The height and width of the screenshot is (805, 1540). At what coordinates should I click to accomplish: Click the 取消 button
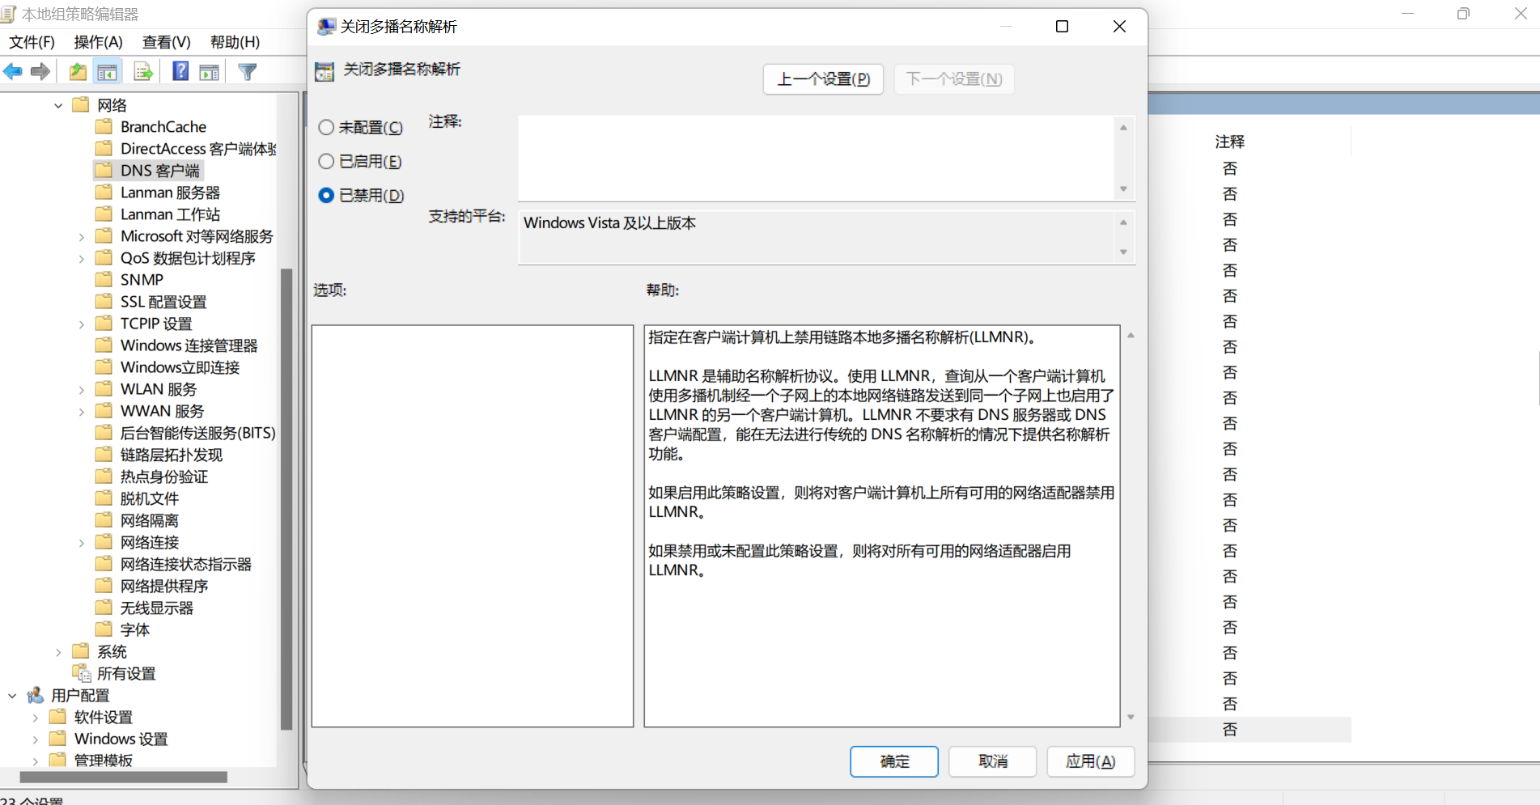[993, 761]
